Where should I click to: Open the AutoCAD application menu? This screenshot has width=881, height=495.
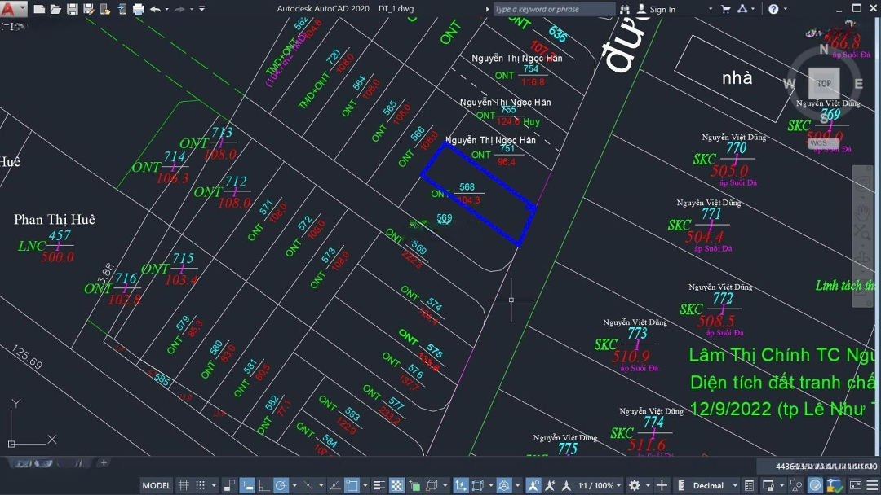click(10, 9)
